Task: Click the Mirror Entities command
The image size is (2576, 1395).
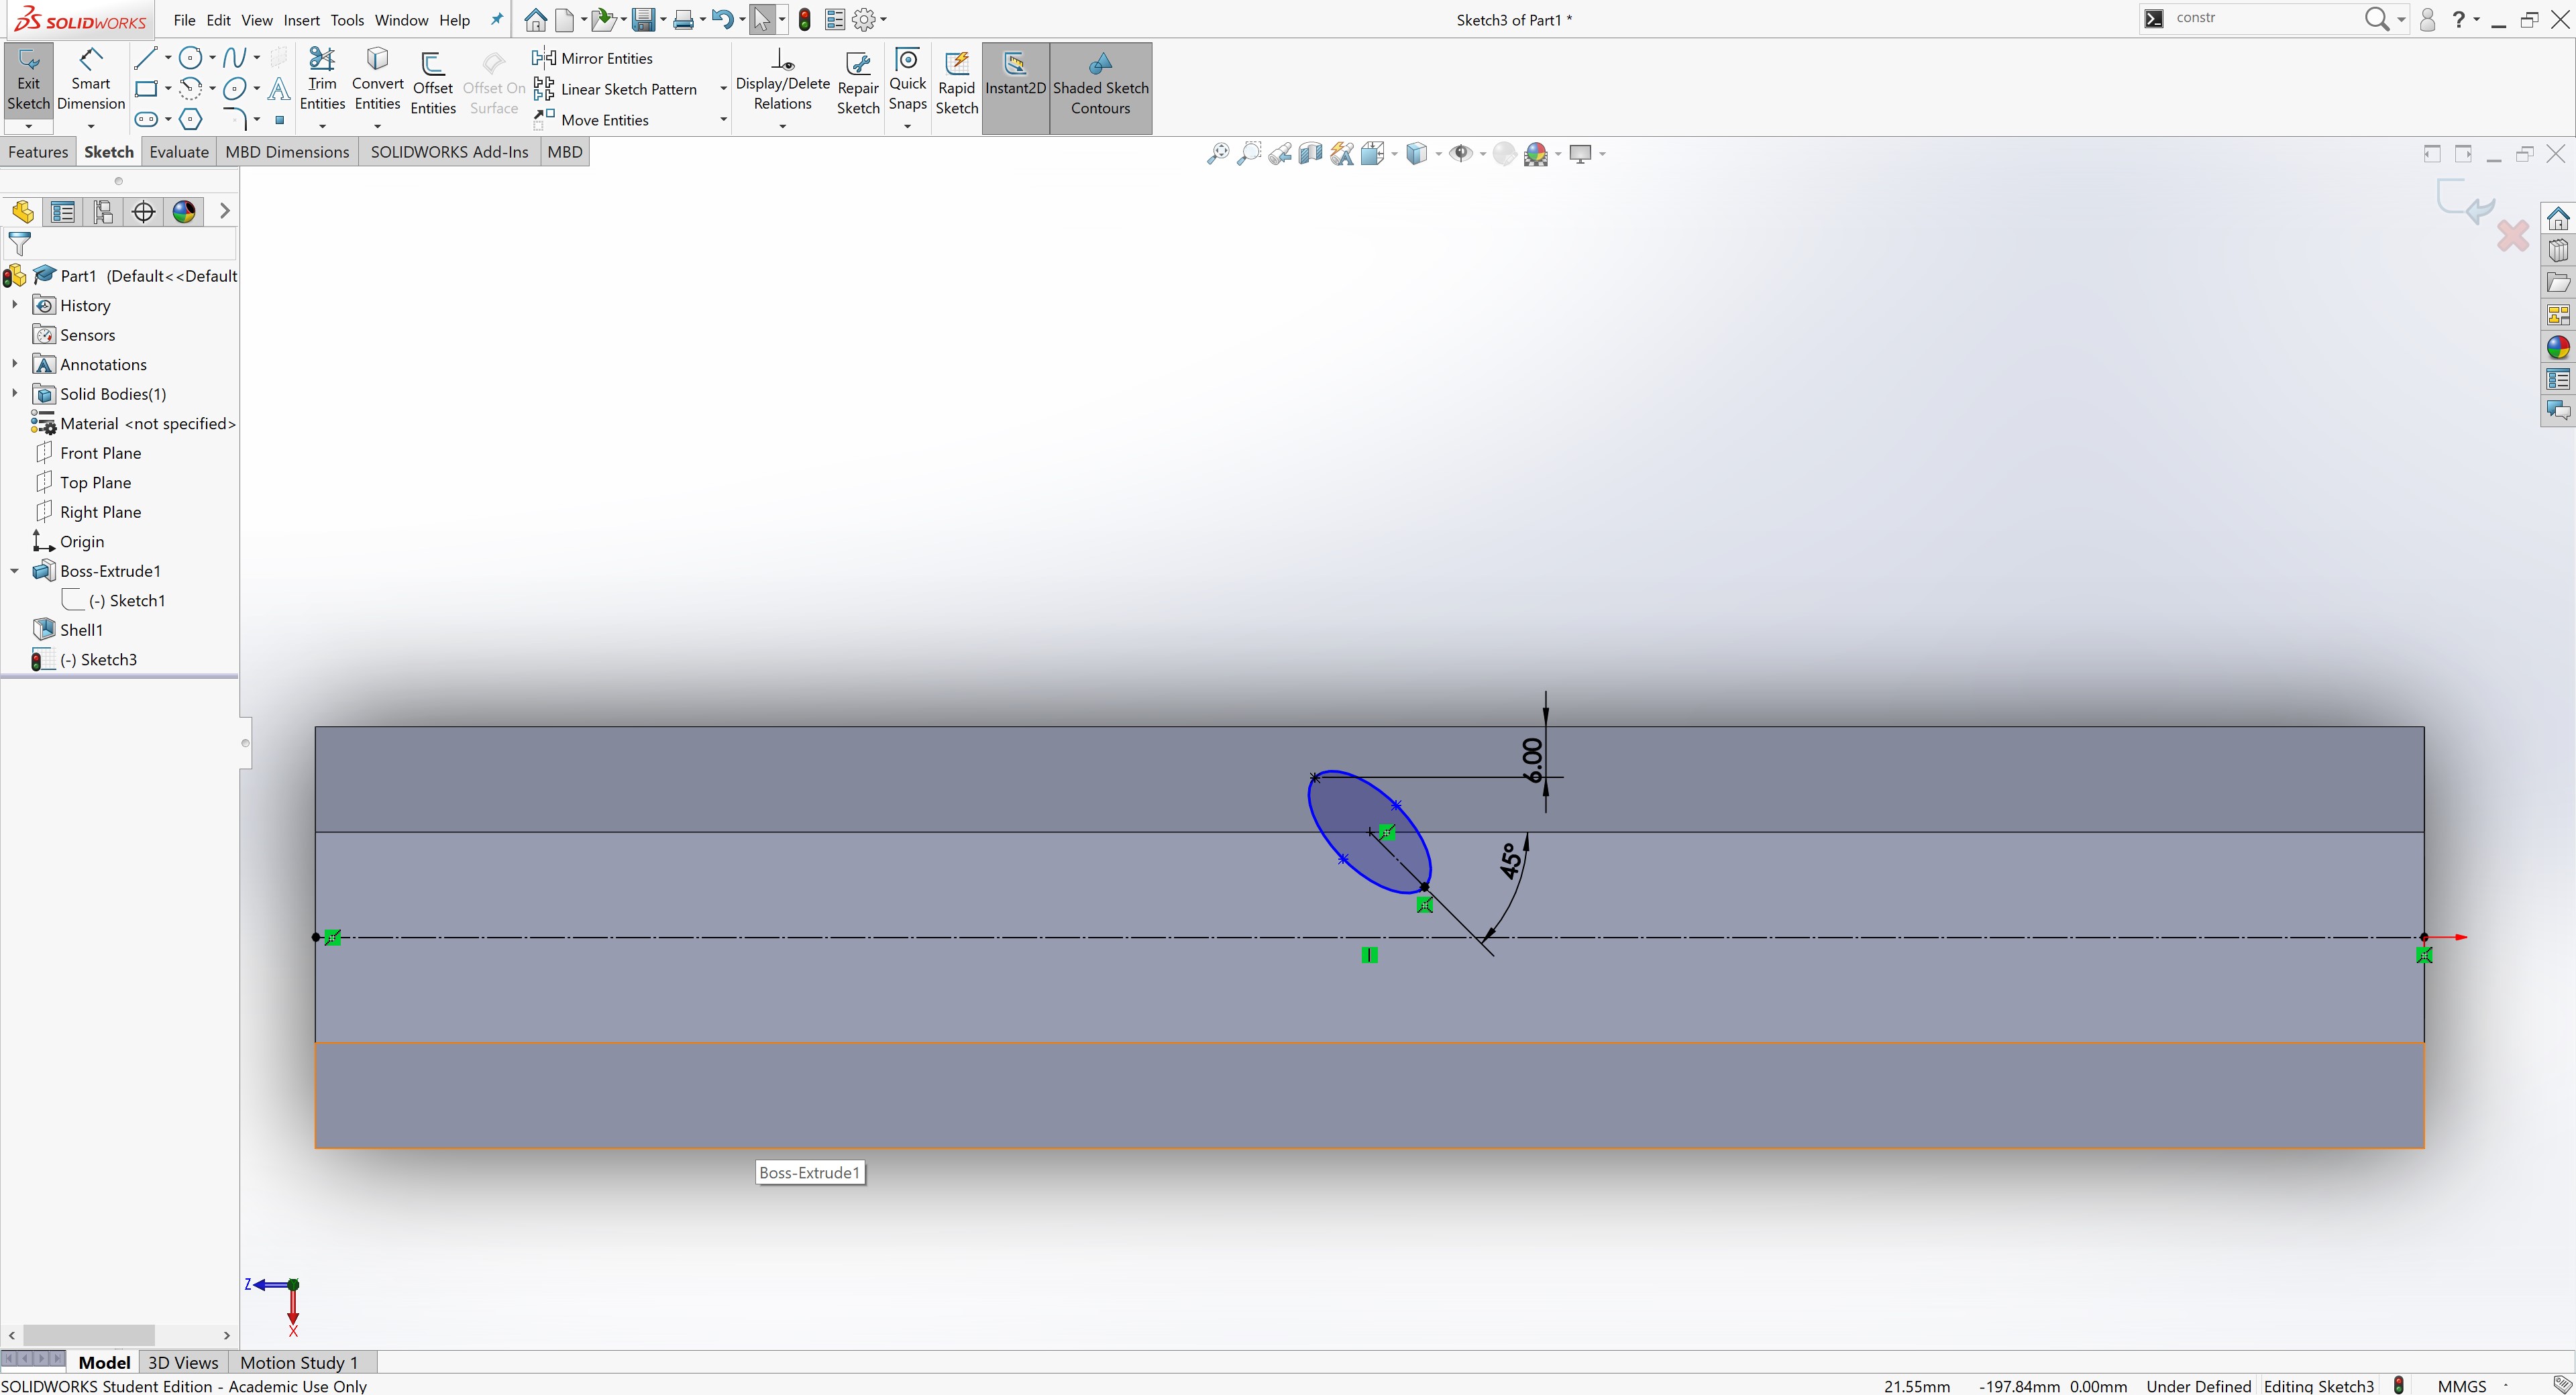Action: [595, 58]
